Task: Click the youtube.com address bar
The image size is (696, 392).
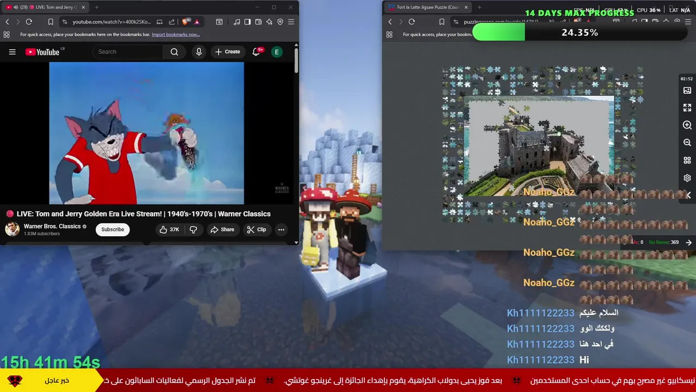Action: coord(112,22)
